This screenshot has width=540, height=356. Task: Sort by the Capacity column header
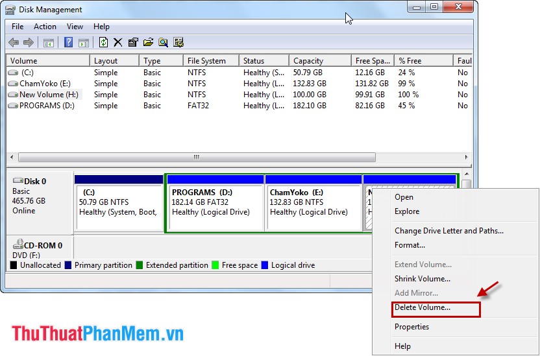[320, 61]
